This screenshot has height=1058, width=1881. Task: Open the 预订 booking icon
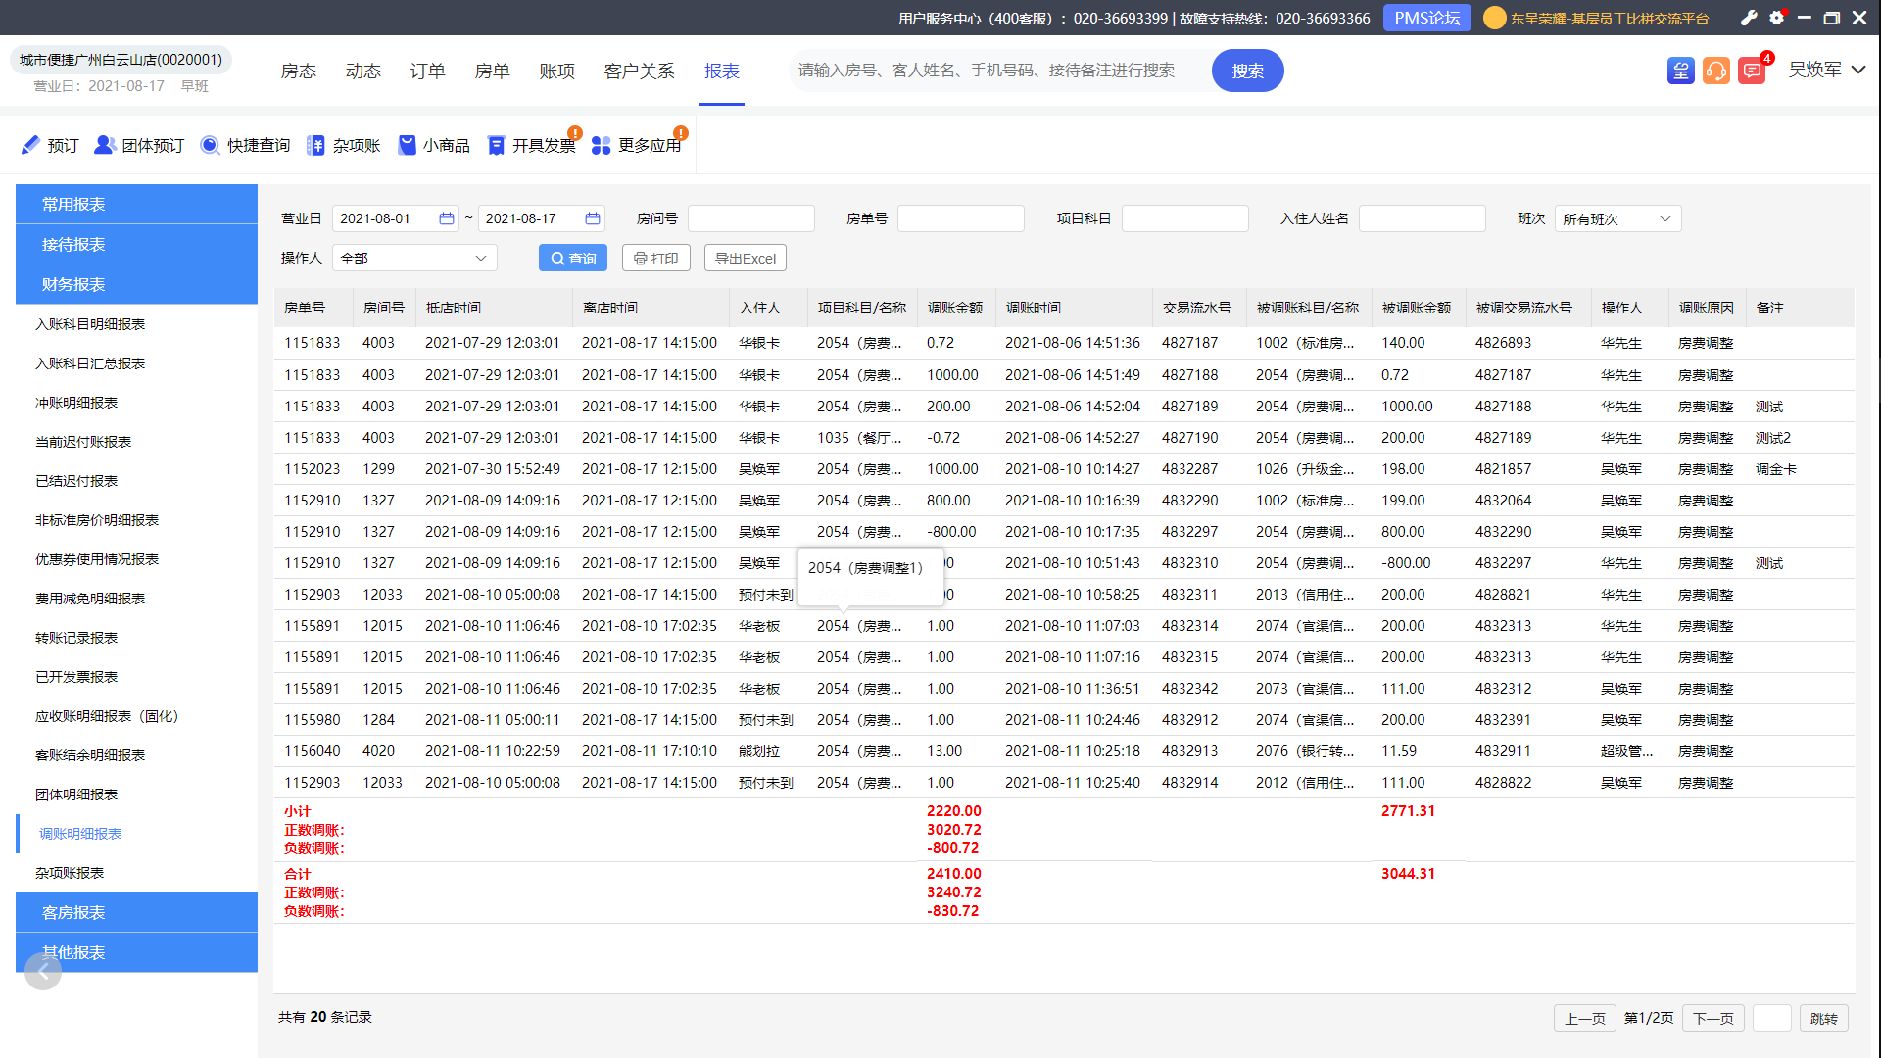[30, 145]
